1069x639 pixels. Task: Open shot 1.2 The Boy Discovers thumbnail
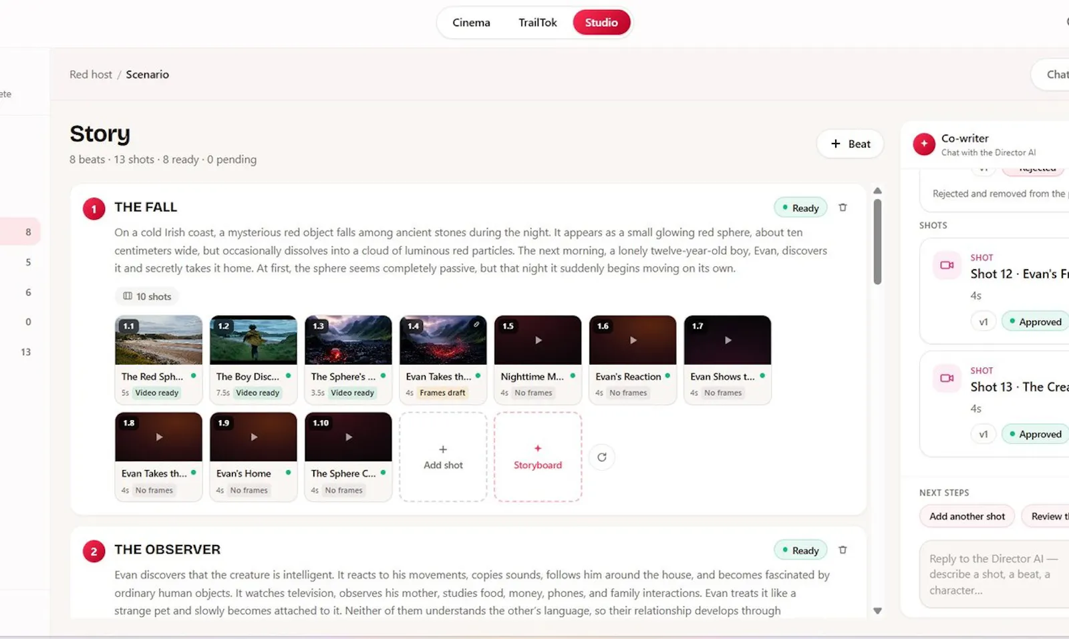pos(253,341)
